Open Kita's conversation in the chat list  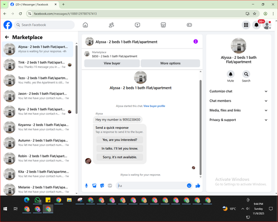coord(38,174)
